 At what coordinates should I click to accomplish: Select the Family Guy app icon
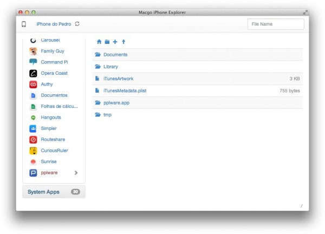[x=33, y=51]
